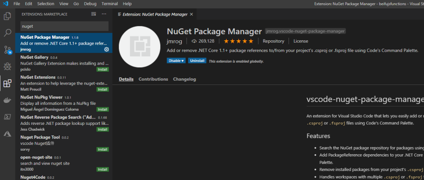
Task: Click the extension search box containing 'nuget'
Action: point(64,26)
